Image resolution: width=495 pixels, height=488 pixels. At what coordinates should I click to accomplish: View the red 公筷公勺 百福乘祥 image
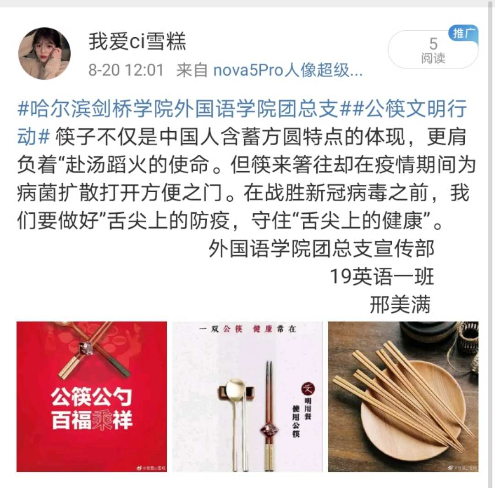click(x=92, y=397)
